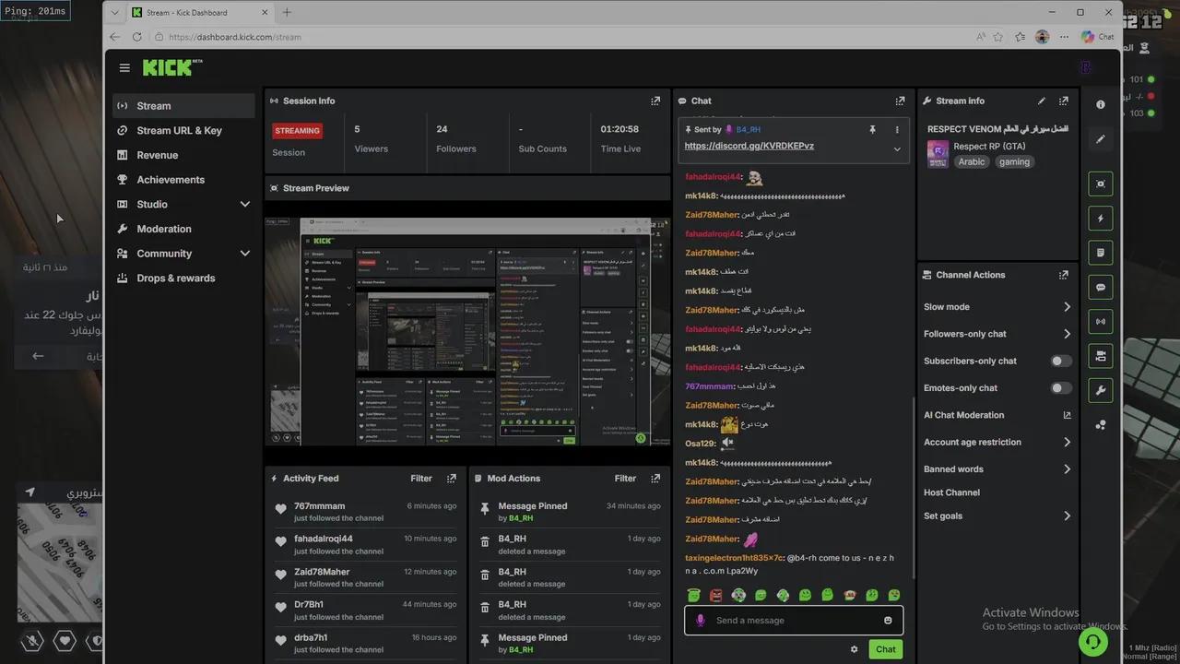Open browser tab list dropdown
Screen dimensions: 1180x664
coord(112,12)
